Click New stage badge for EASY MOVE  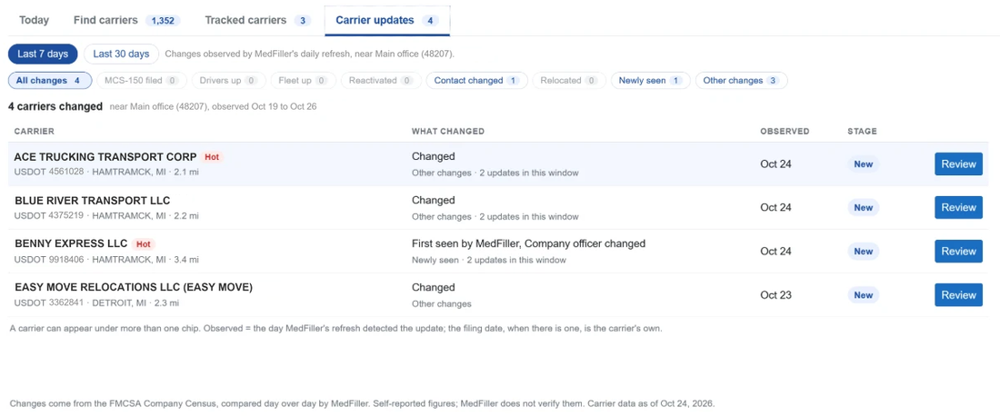(x=864, y=295)
